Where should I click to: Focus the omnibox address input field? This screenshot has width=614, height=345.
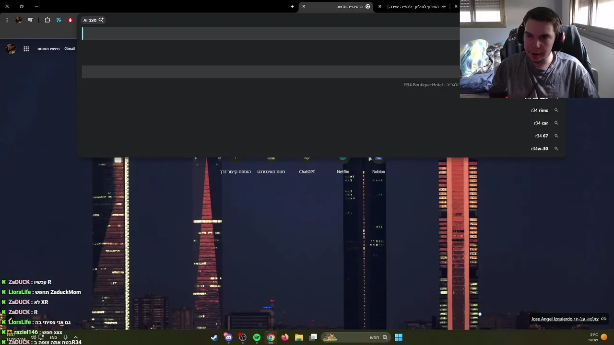[x=271, y=34]
